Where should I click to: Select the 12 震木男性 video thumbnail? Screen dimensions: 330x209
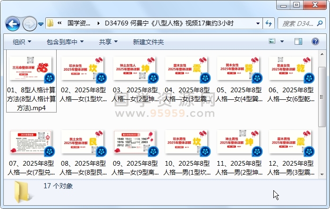coord(291,142)
